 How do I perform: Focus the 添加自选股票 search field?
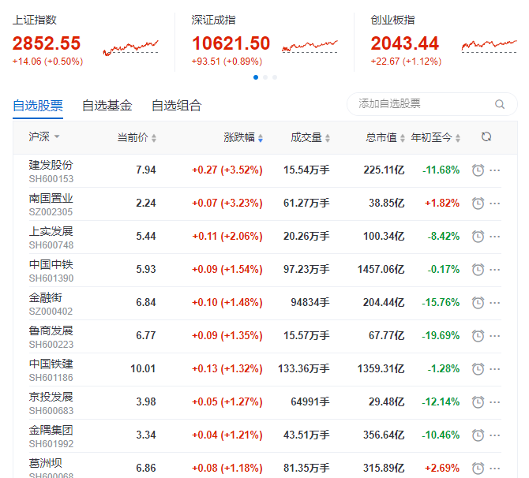coord(432,104)
